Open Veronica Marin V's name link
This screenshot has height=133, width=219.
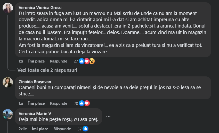click(x=35, y=114)
